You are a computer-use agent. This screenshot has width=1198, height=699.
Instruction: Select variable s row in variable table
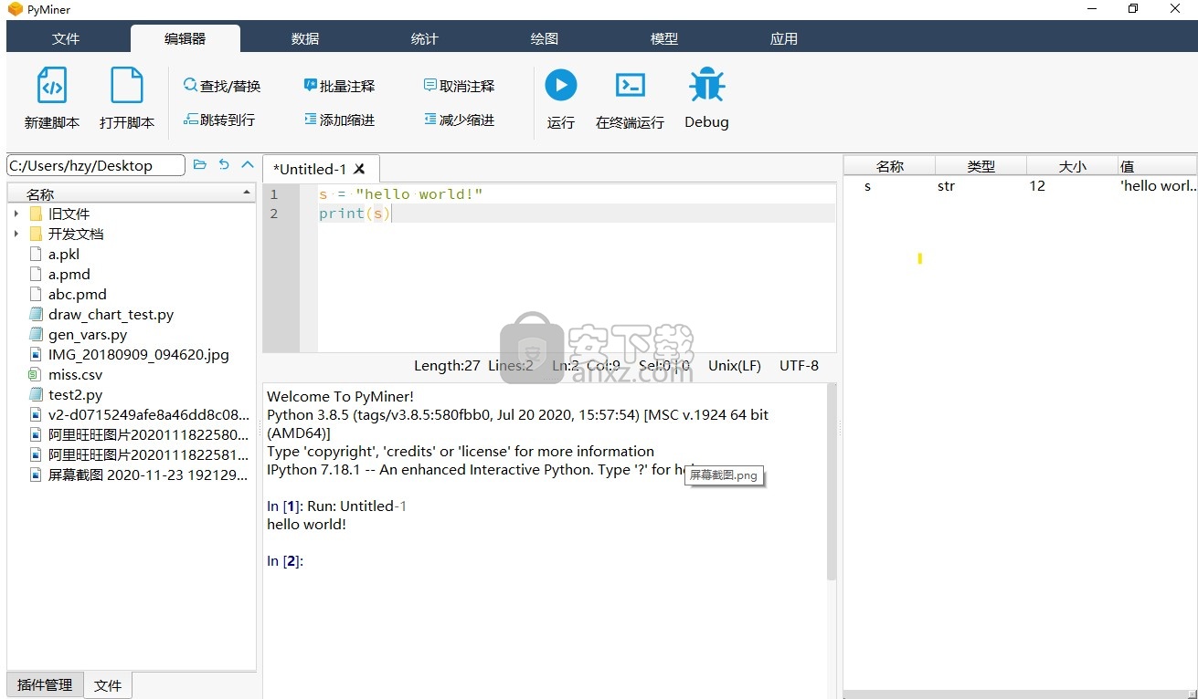pos(1020,186)
